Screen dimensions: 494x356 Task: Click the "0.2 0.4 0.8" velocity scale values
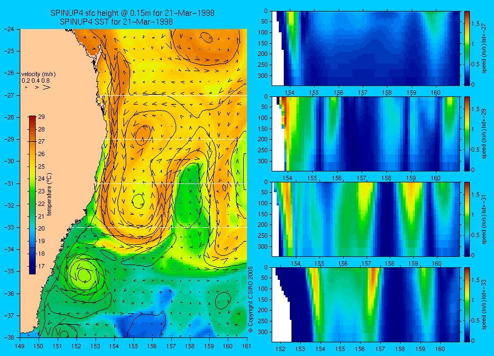36,81
